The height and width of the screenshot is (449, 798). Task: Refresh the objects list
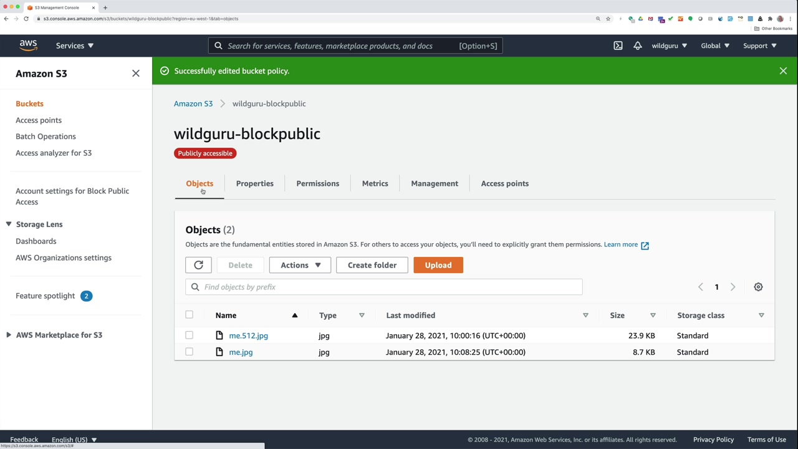click(x=198, y=265)
